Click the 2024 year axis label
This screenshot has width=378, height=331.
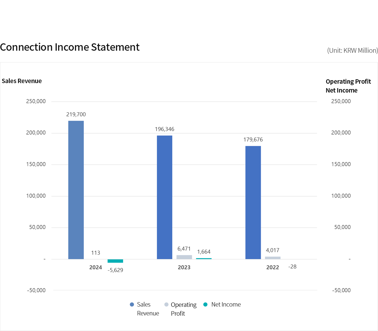96,267
